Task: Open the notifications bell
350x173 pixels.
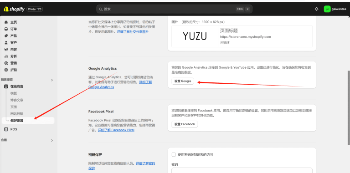Action: click(x=316, y=9)
